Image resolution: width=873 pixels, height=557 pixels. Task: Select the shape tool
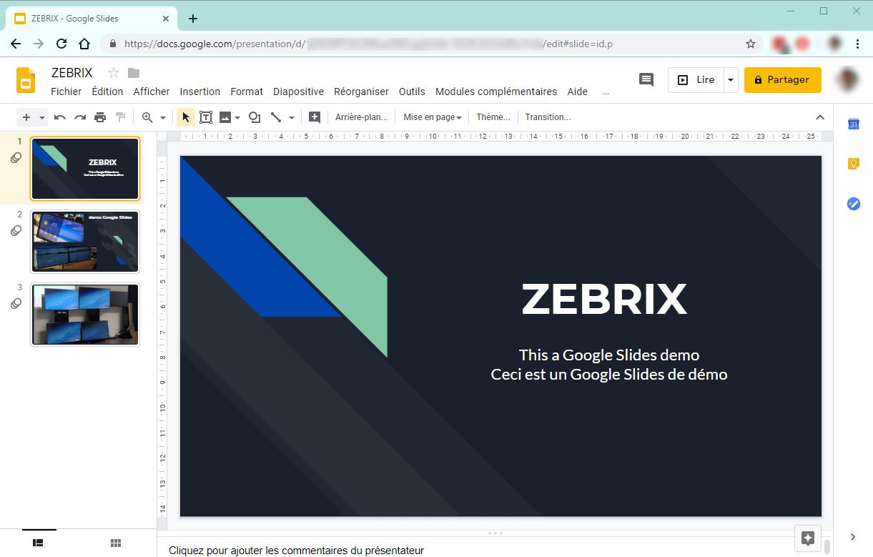coord(255,117)
